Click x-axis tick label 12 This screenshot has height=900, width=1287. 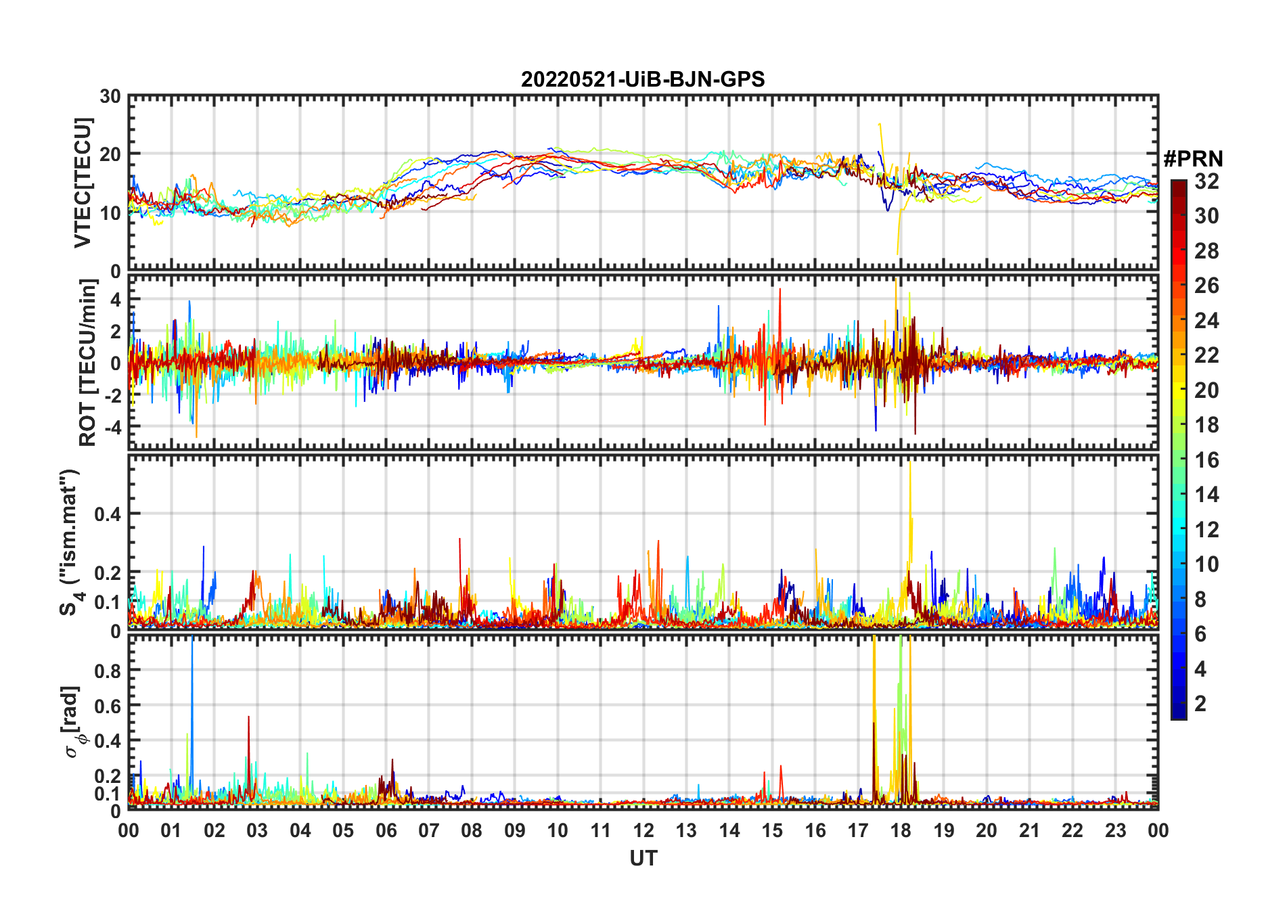(x=643, y=830)
